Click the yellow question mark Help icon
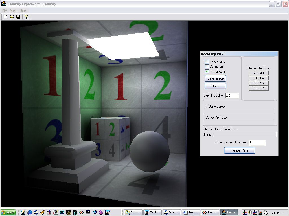This screenshot has height=216, width=289. 27,17
